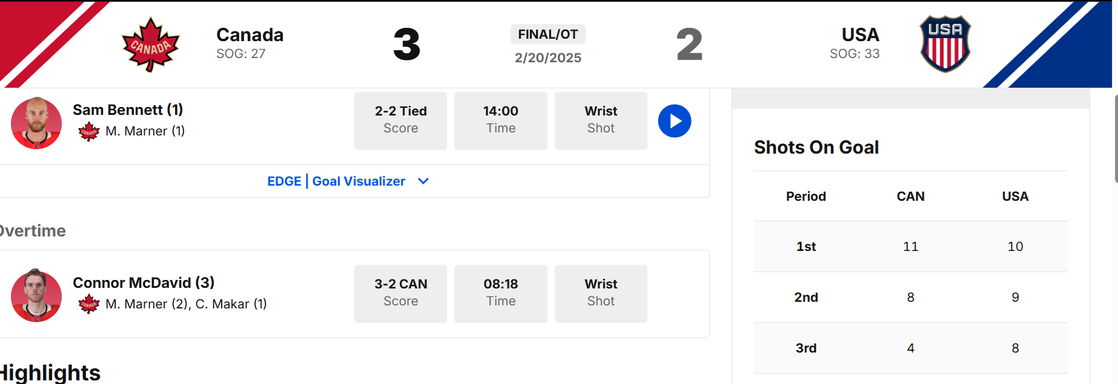1118x384 pixels.
Task: Click the USA team name in header
Action: tap(861, 34)
